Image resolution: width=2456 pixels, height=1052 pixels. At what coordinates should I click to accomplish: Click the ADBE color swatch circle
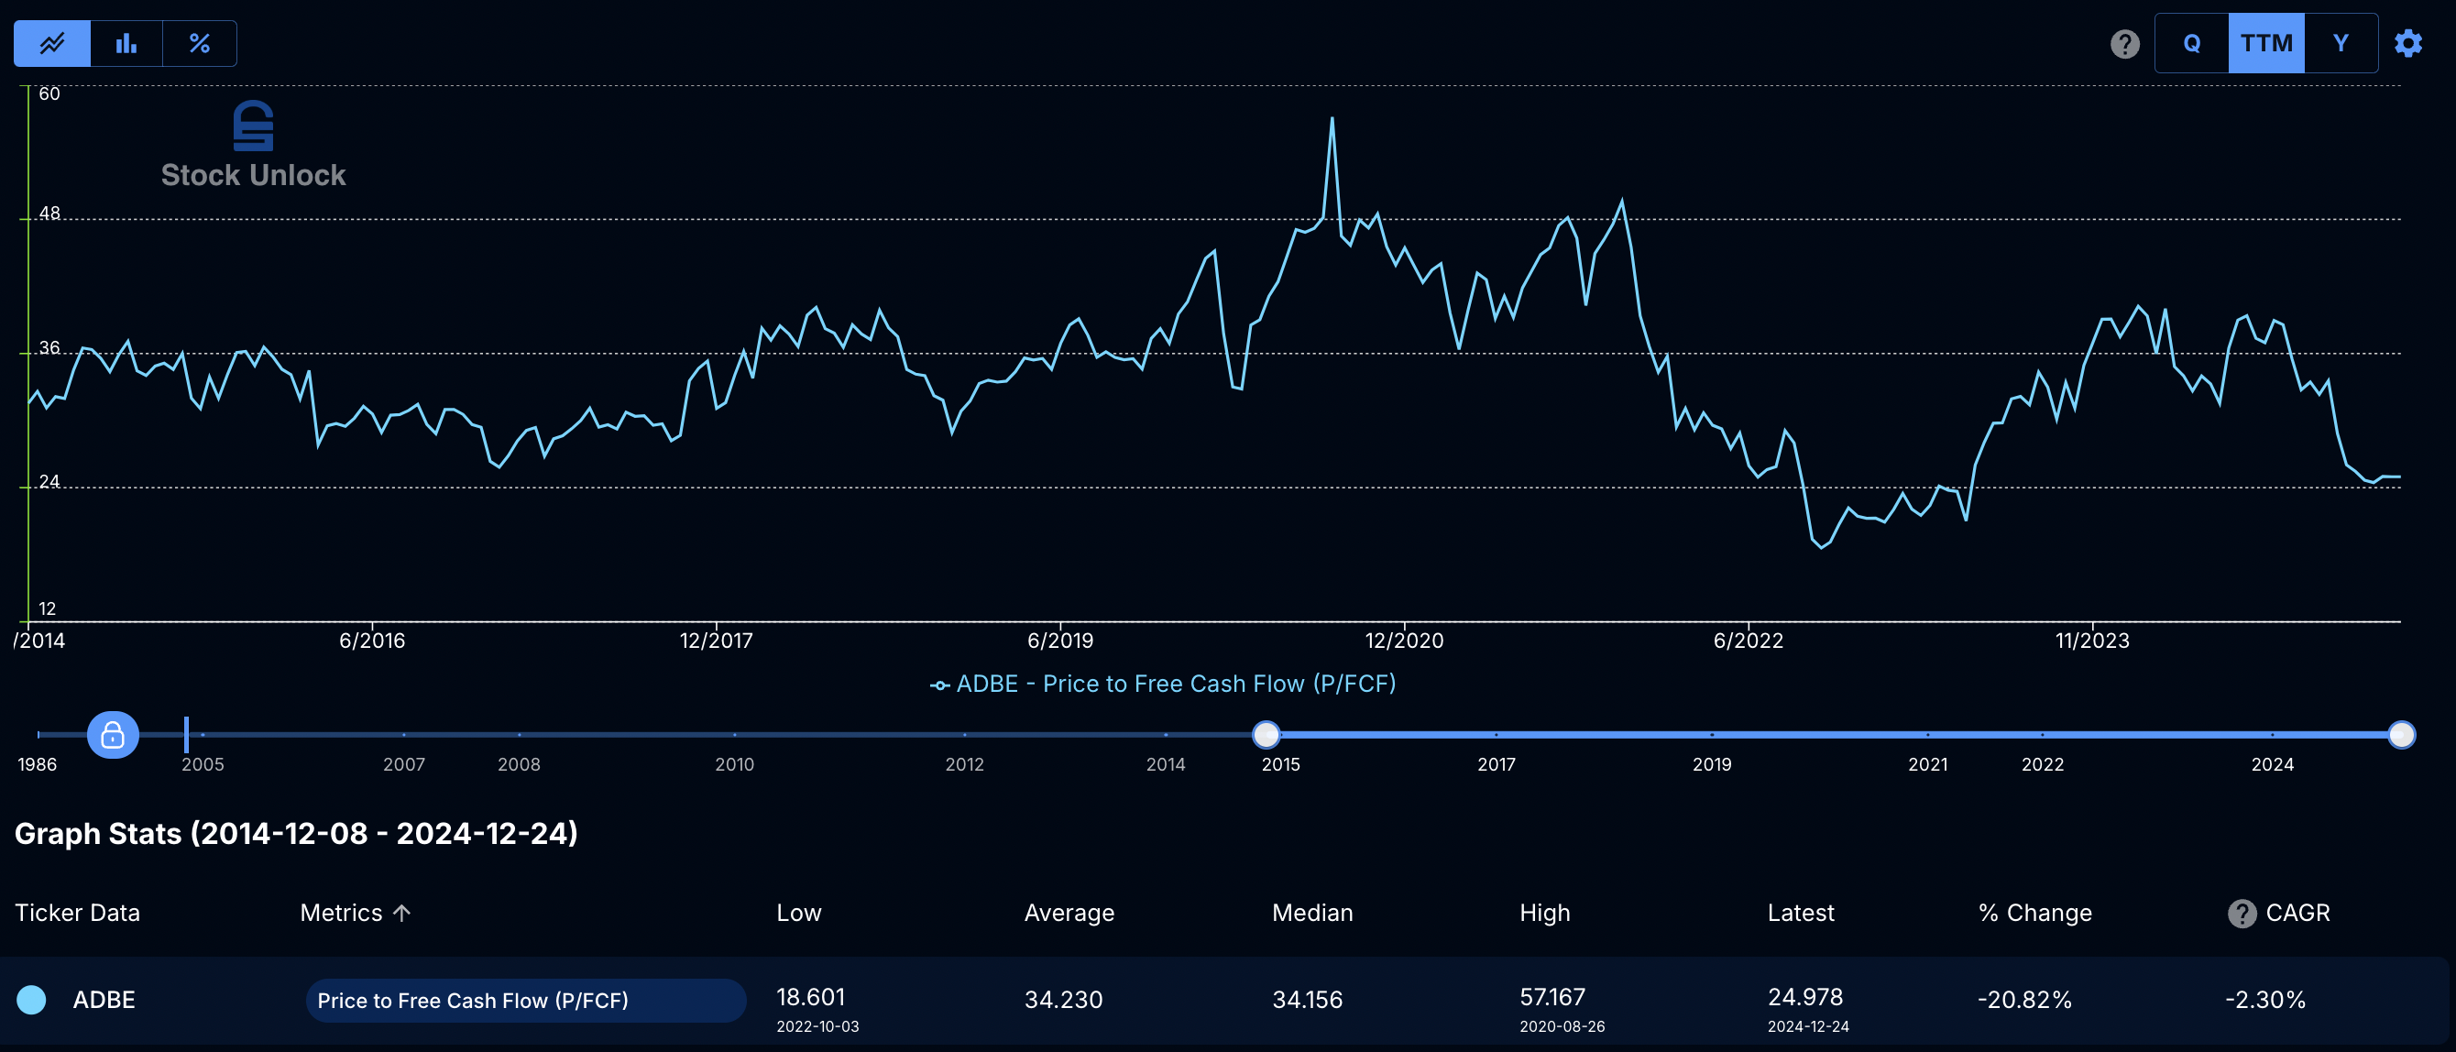[31, 1000]
